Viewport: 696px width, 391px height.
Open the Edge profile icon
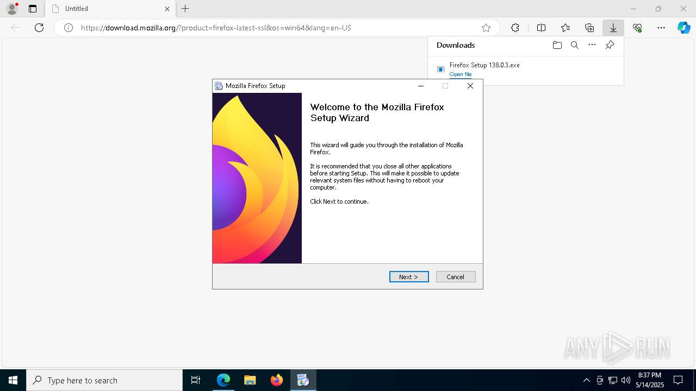click(12, 9)
